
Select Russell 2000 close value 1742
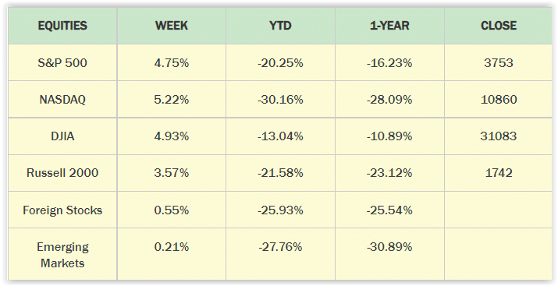point(499,173)
